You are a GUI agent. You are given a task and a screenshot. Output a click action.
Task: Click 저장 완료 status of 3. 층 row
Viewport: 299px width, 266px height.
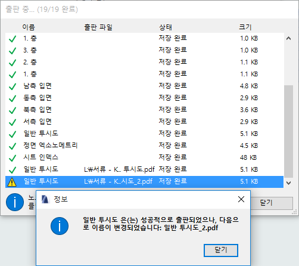tap(173, 50)
